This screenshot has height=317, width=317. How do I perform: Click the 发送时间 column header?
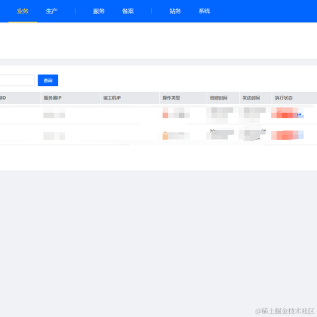(x=256, y=98)
